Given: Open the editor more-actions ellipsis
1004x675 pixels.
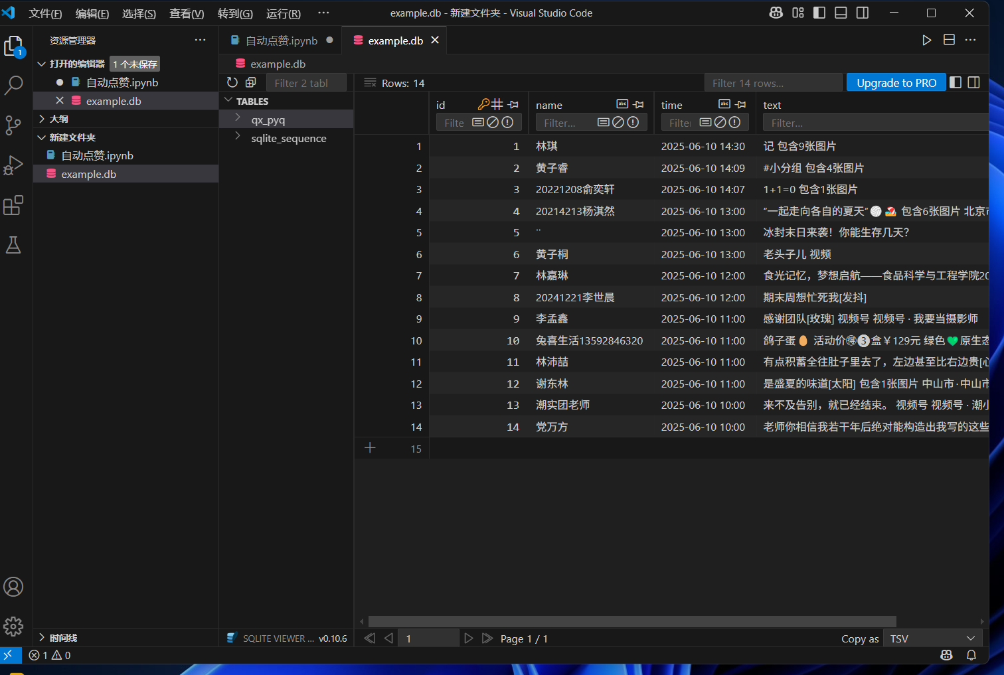Looking at the screenshot, I should pyautogui.click(x=971, y=40).
